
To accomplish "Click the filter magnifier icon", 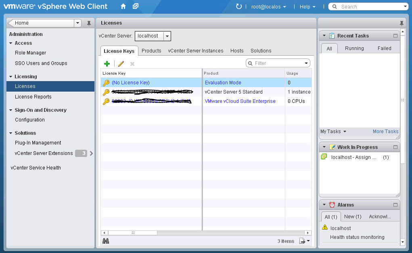I will 251,63.
